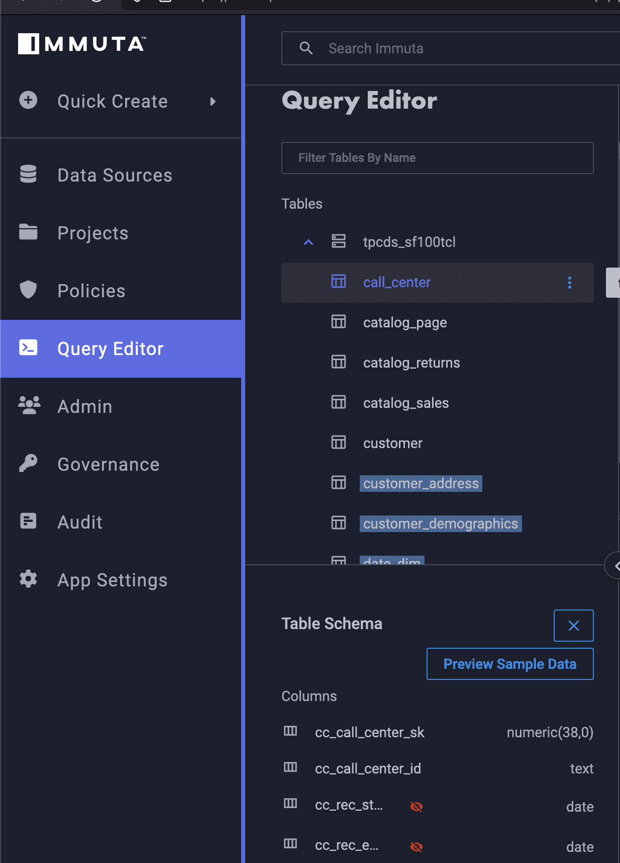Viewport: 620px width, 863px height.
Task: Select the tpcds_sf100tcl schema name
Action: pyautogui.click(x=409, y=242)
